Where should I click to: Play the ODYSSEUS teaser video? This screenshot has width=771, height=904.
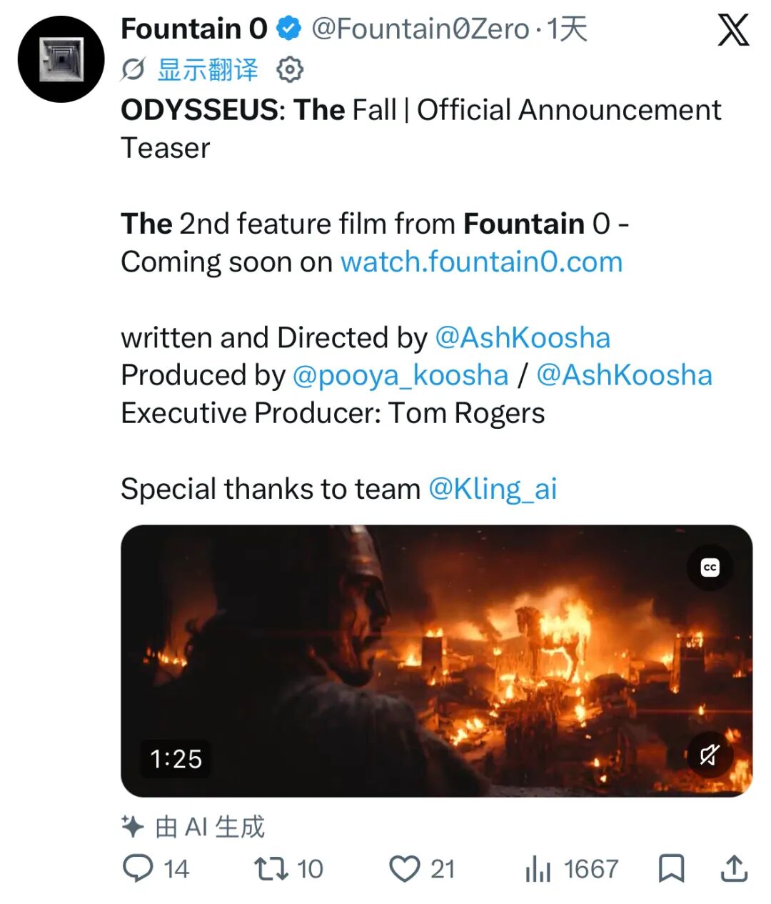(x=436, y=661)
